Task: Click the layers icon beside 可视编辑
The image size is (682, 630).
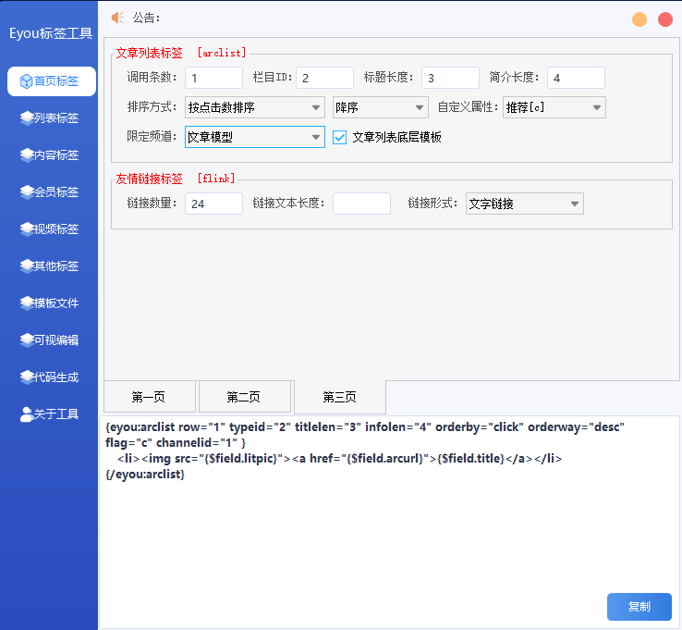Action: click(x=27, y=340)
